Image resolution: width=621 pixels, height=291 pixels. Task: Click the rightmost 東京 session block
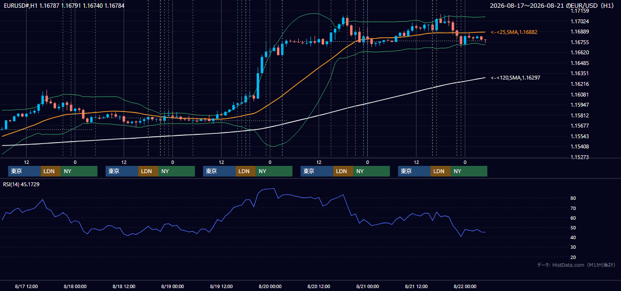coord(414,171)
